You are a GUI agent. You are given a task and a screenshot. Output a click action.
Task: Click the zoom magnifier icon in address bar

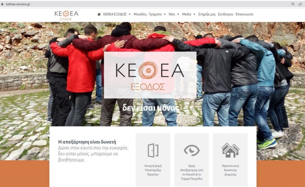pyautogui.click(x=293, y=4)
